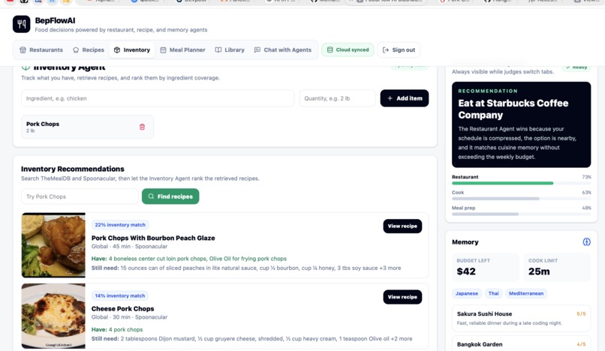
Task: Click the Restaurant score progress bar
Action: (521, 183)
